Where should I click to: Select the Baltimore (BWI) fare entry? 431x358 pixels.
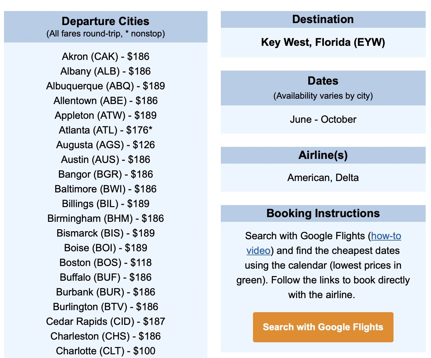(x=105, y=189)
